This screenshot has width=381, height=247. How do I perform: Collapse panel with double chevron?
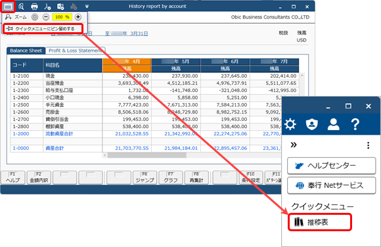[x=294, y=145]
